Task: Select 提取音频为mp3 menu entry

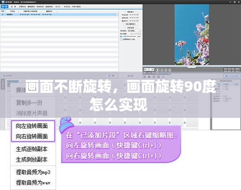Action: 33,172
